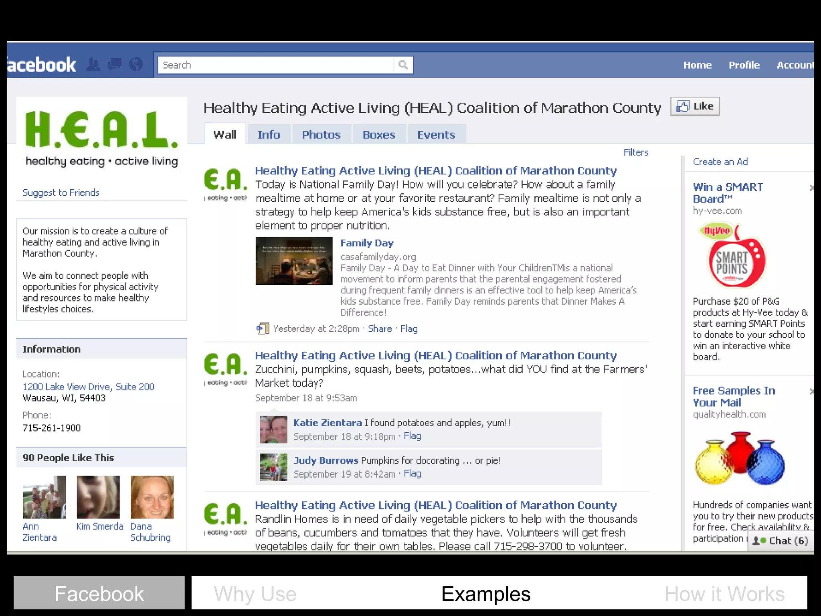Click the Ann Zientara name link
821x616 pixels.
39,532
